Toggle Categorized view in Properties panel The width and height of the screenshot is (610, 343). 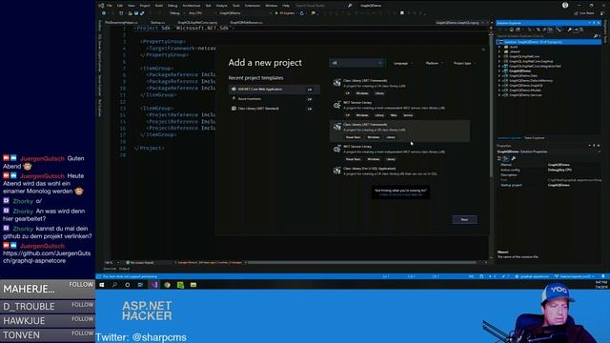[x=499, y=158]
